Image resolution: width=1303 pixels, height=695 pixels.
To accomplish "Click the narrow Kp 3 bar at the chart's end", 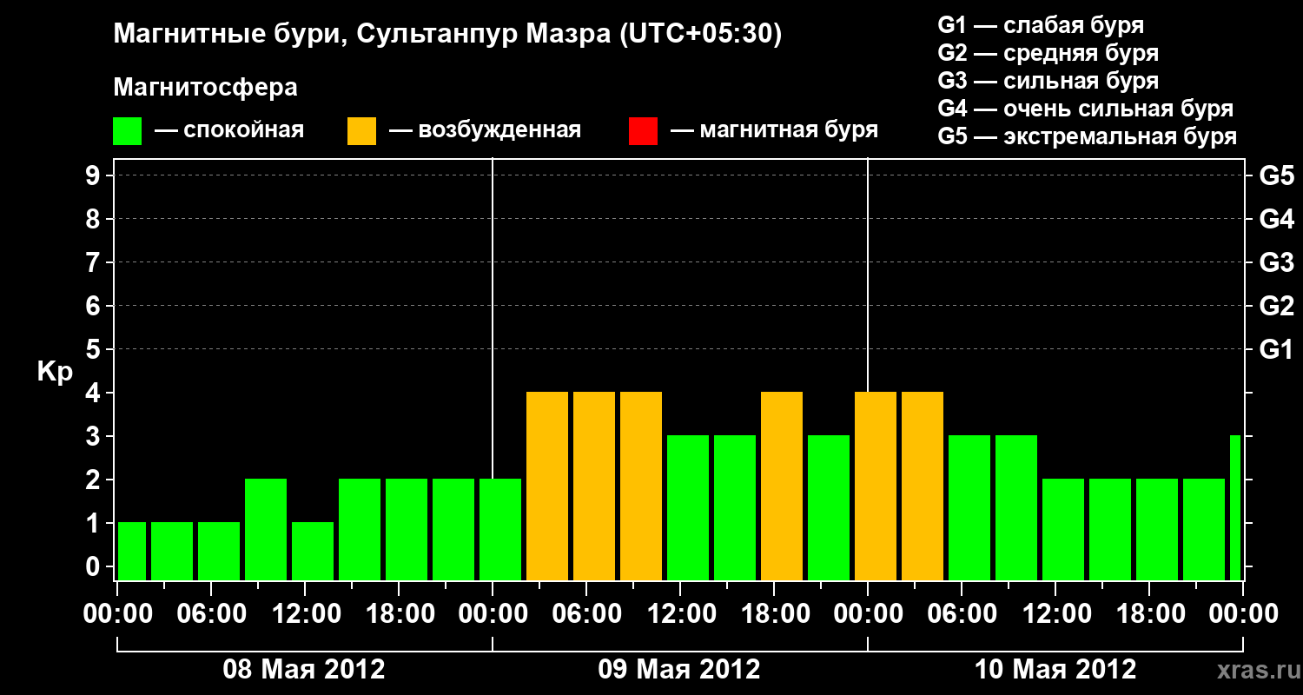I will (1235, 507).
